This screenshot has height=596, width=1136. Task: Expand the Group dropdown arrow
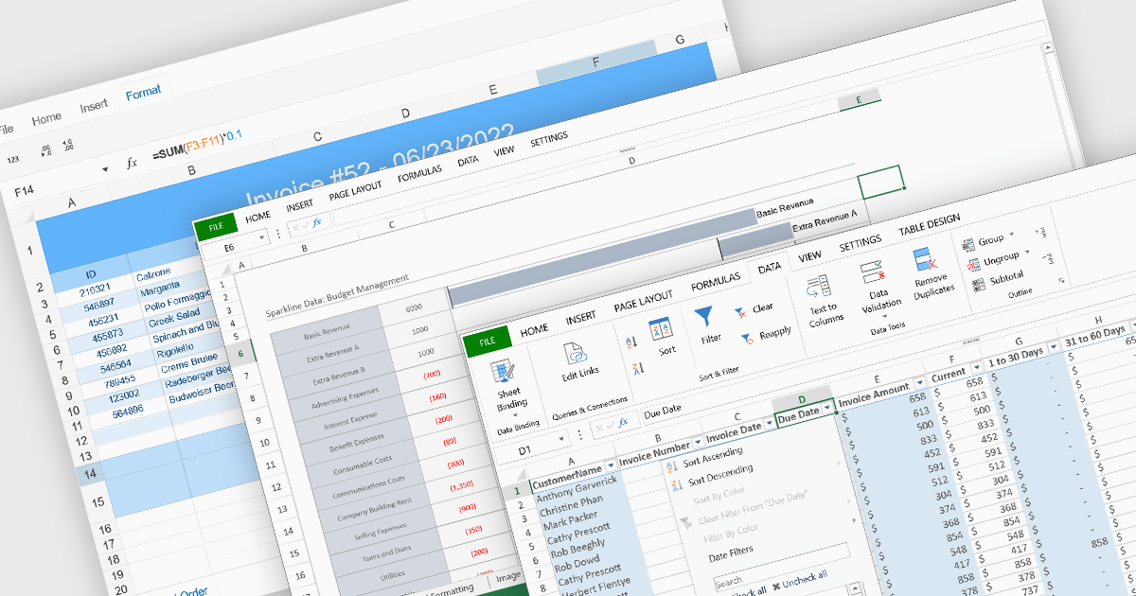[x=1011, y=234]
